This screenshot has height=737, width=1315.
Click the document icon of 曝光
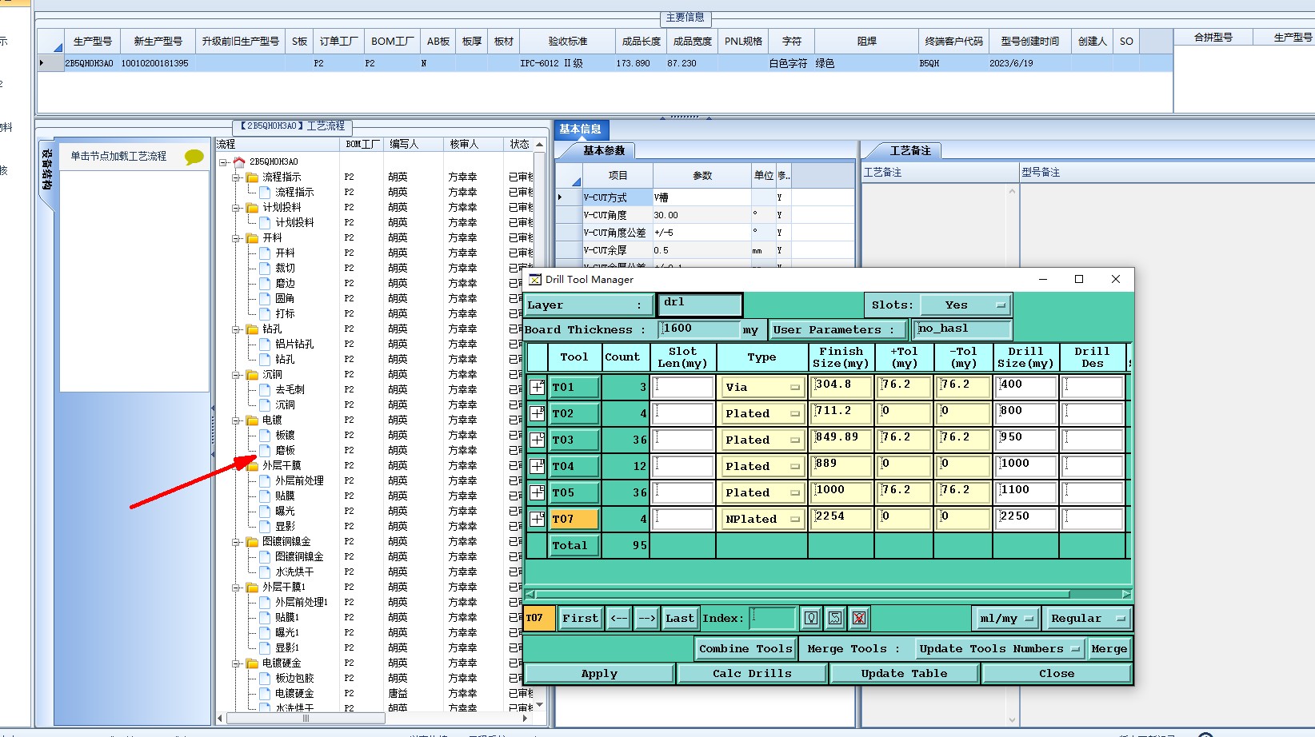pyautogui.click(x=265, y=512)
